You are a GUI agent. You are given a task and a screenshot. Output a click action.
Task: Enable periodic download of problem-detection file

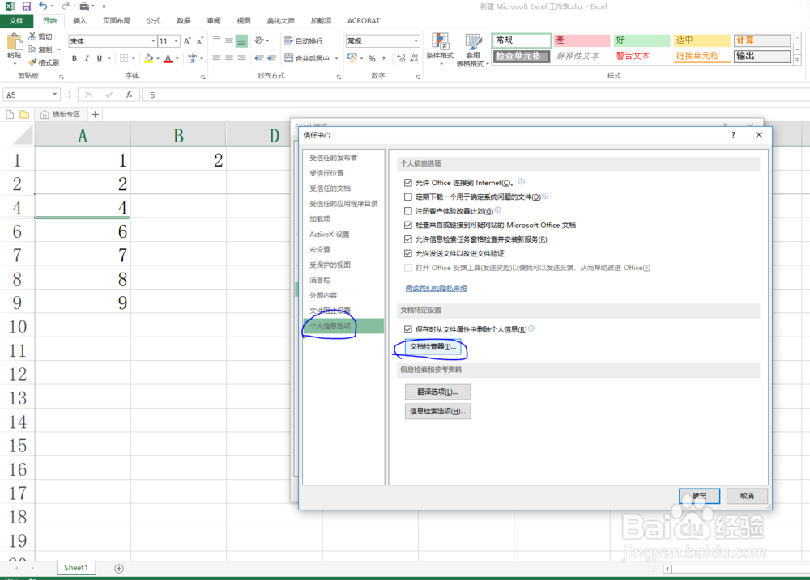[408, 197]
